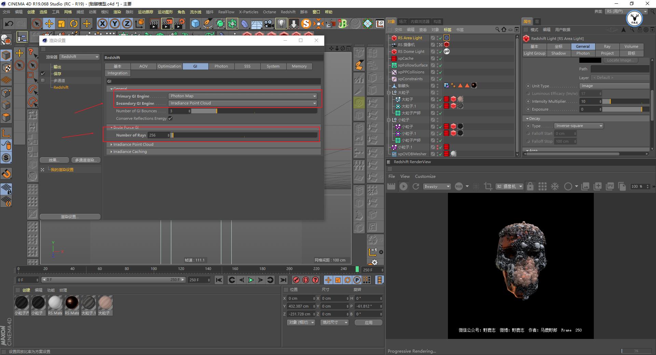
Task: Select the Rotate tool icon
Action: click(74, 24)
